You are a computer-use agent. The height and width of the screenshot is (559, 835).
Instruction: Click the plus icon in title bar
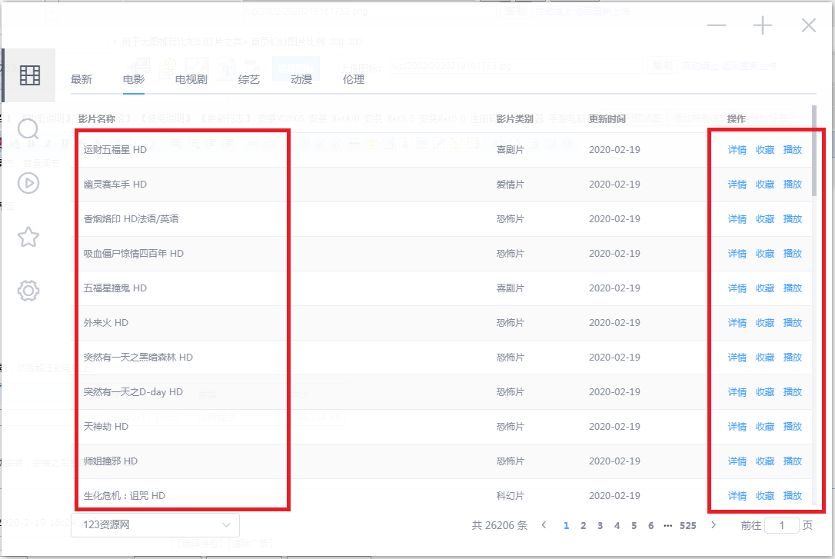[762, 26]
